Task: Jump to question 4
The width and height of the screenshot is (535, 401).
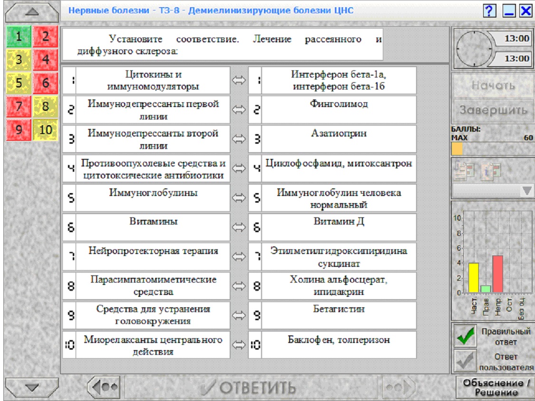Action: coord(45,60)
